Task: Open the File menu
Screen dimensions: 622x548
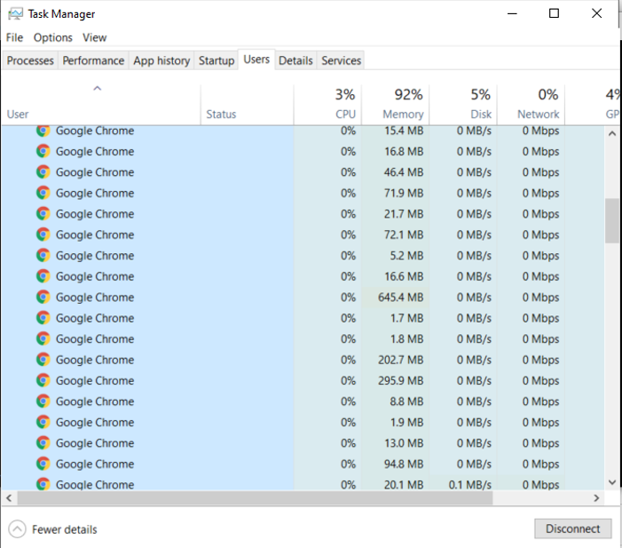Action: [15, 37]
